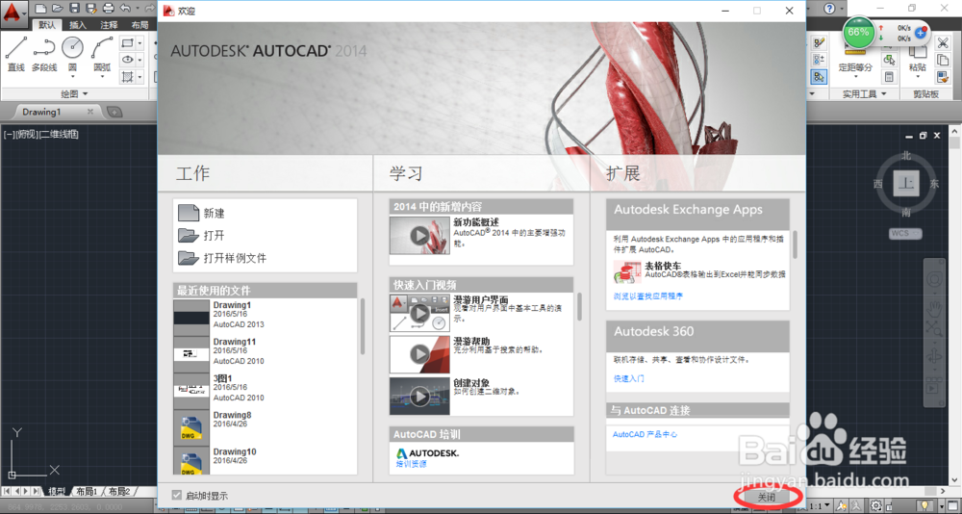Click the Cut scissors icon in clipboard panel
This screenshot has width=962, height=514.
[943, 43]
